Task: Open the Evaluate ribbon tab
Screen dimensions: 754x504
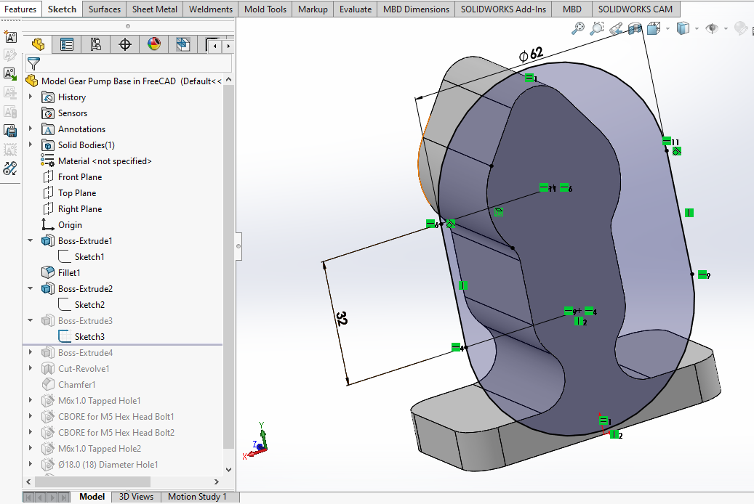Action: point(356,9)
